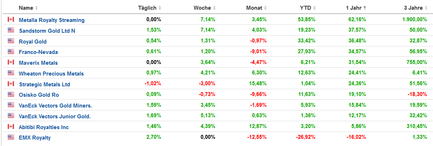Click the Canadian flag beside Abitibi Royalties Inc
Screen dimensions: 433x146
pyautogui.click(x=10, y=127)
